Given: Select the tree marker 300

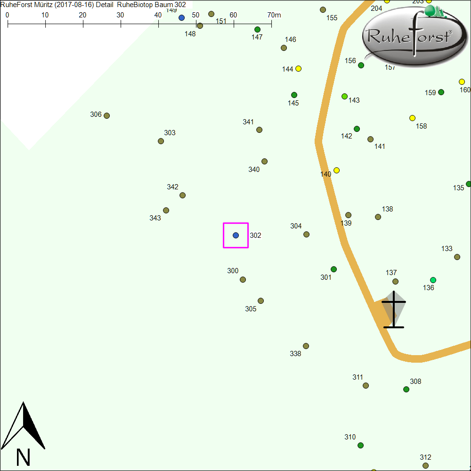Looking at the screenshot, I should [243, 280].
